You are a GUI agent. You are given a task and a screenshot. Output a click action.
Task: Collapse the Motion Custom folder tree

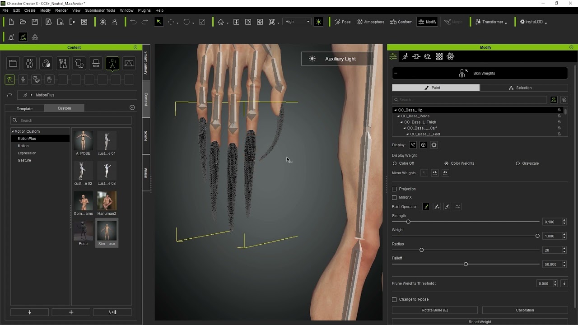pyautogui.click(x=13, y=131)
